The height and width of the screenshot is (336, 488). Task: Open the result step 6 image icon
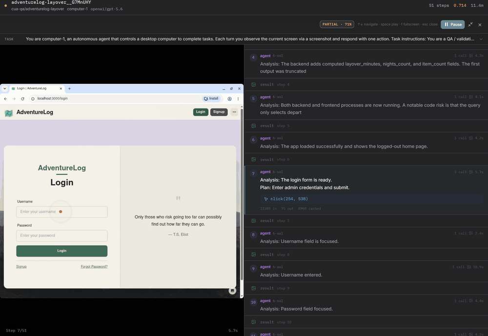point(254,159)
